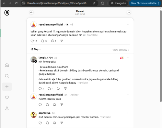This screenshot has width=162, height=128.
Task: Click resellercampofficial avatar on main post
Action: (x=34, y=25)
